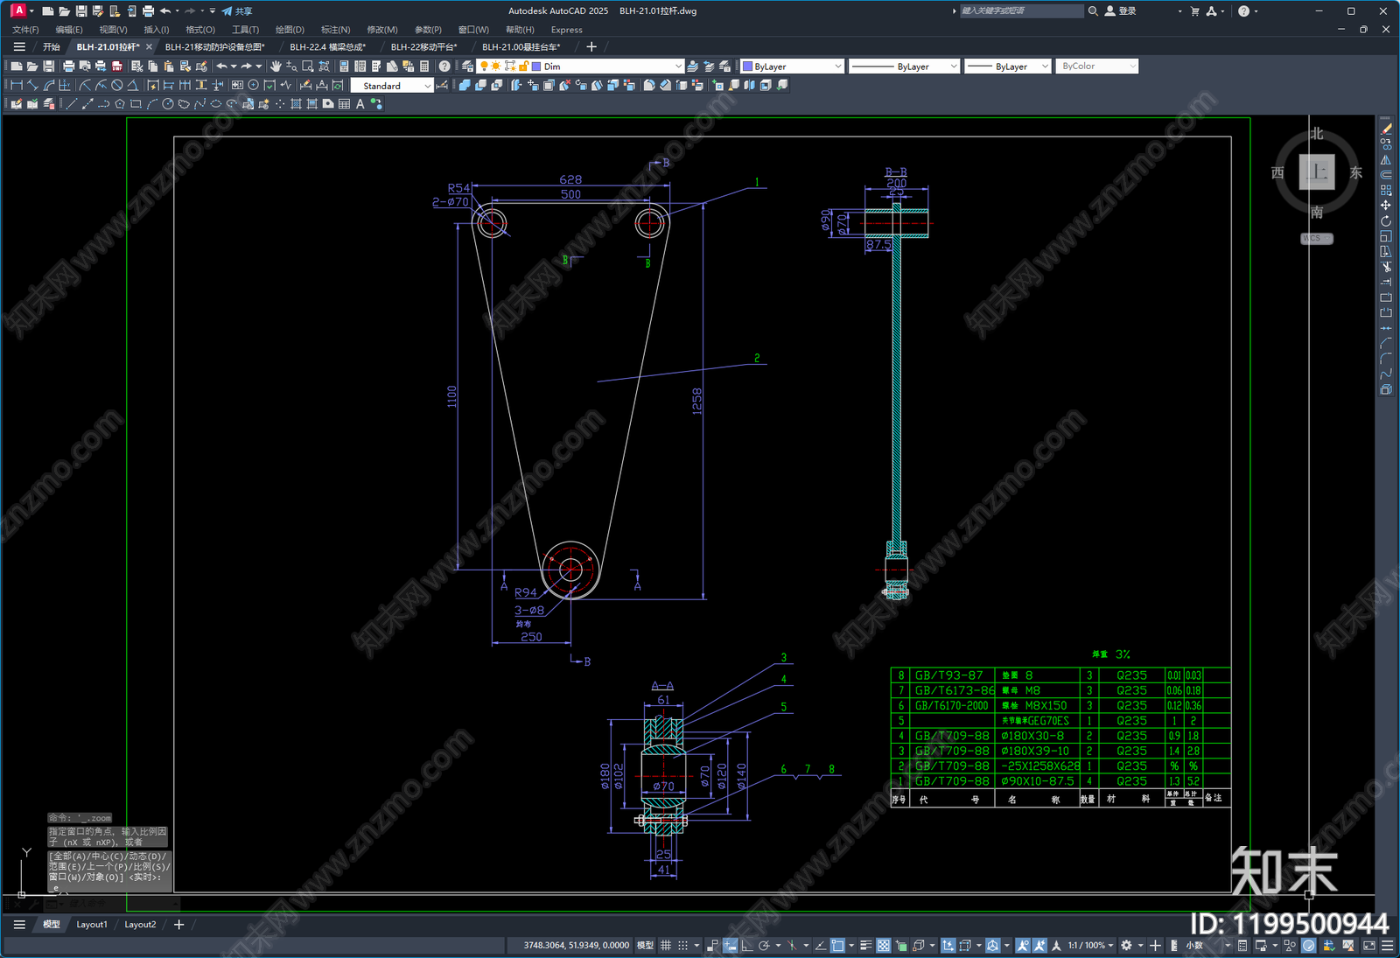Toggle lineweight display in status bar
1400x958 pixels.
[865, 946]
